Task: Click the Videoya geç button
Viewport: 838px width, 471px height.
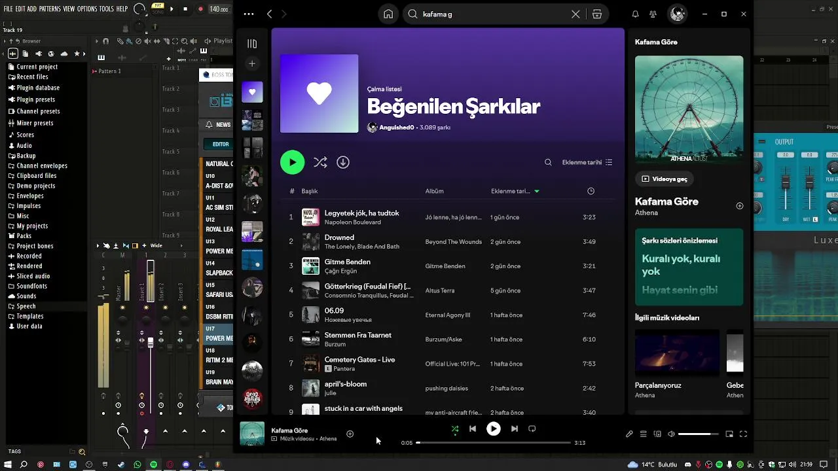Action: pyautogui.click(x=665, y=179)
